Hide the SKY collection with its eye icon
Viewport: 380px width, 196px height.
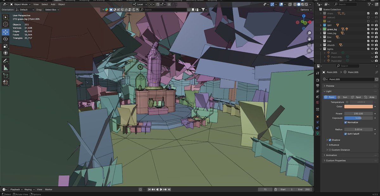pos(372,25)
